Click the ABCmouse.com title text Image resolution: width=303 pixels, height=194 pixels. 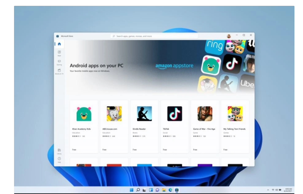pyautogui.click(x=110, y=129)
